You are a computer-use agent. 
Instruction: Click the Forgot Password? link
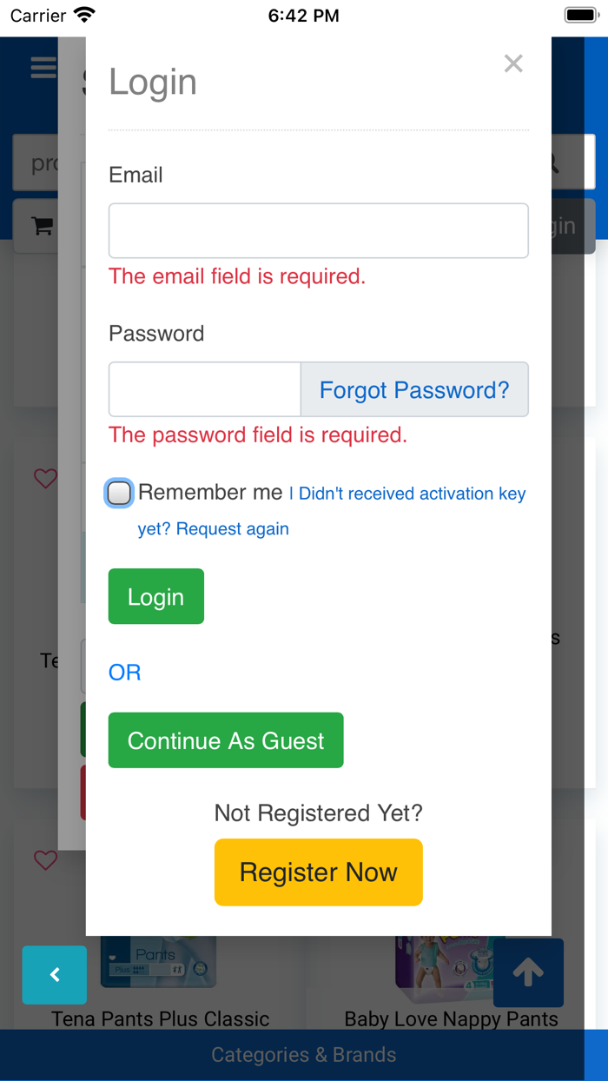[414, 390]
